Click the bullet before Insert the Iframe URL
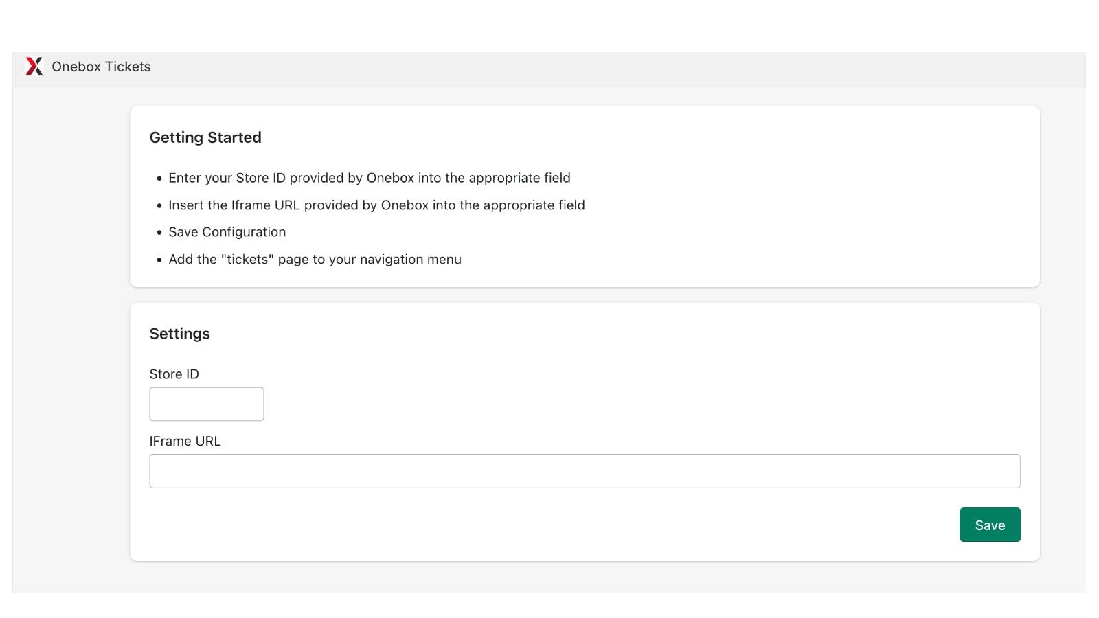1099x618 pixels. [159, 206]
